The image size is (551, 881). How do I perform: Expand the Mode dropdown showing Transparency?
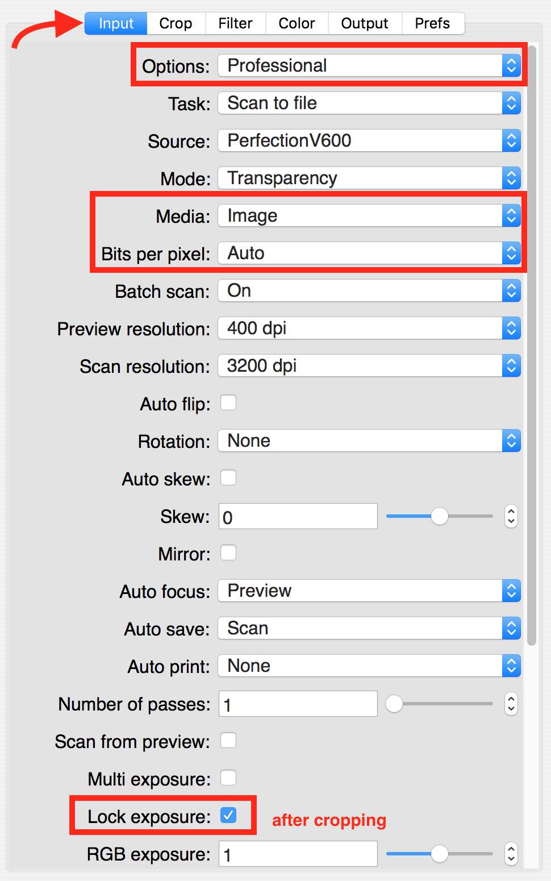[x=369, y=178]
